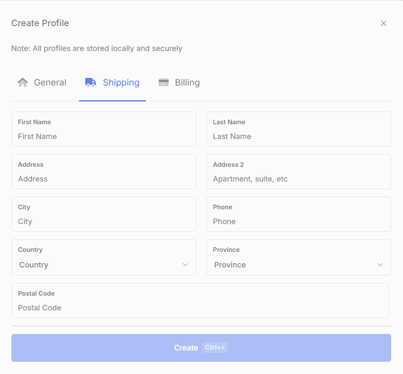Click the Country dropdown chevron arrow
The image size is (403, 374).
[185, 265]
